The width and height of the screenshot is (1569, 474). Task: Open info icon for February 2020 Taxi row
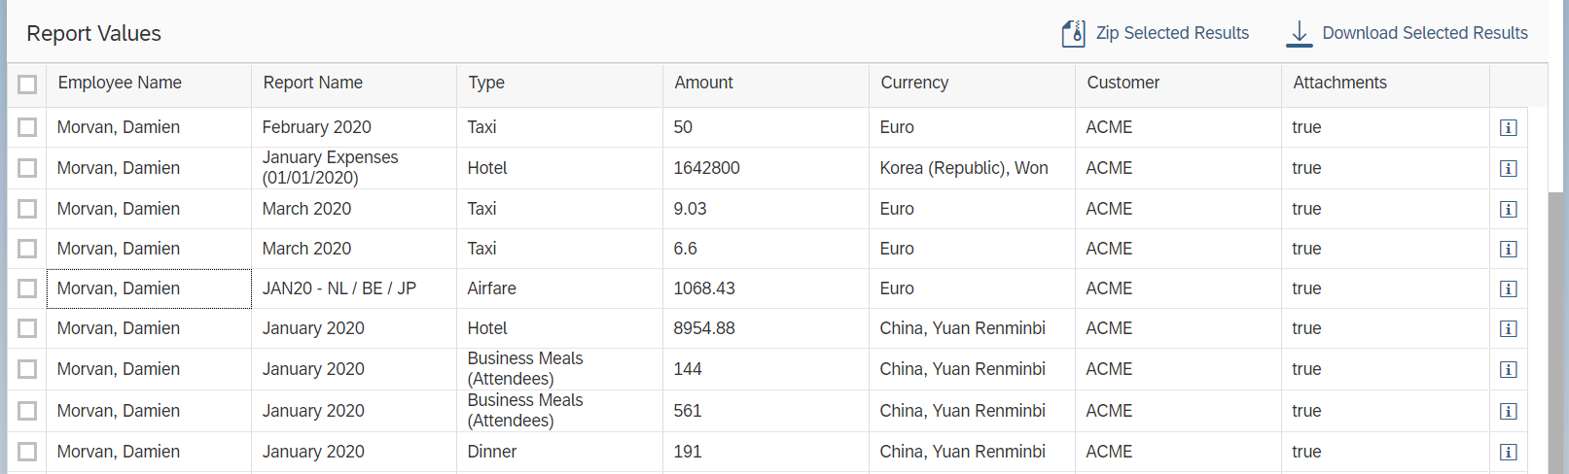[1509, 127]
